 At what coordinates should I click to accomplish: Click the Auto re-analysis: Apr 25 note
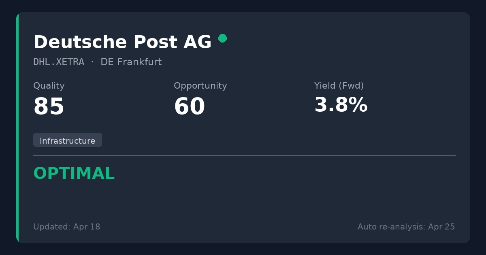406,227
